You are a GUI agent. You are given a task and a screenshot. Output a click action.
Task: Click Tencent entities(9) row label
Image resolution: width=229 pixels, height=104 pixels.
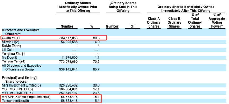pos(15,101)
